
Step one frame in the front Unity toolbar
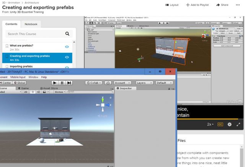click(69, 83)
